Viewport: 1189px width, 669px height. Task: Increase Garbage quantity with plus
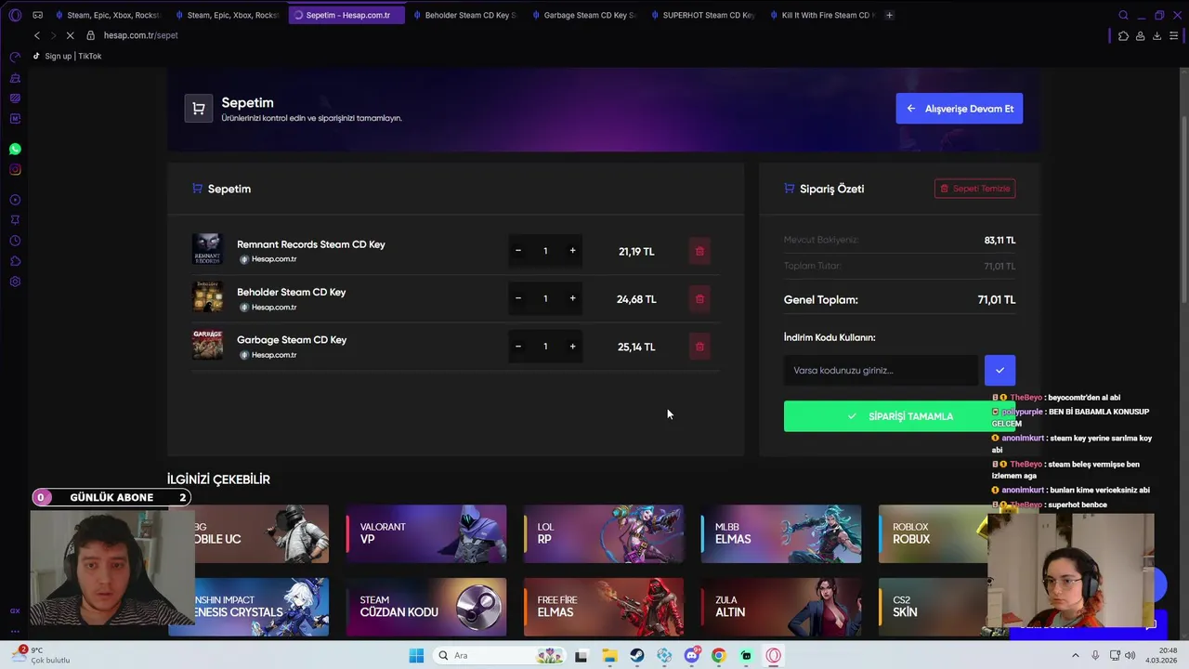[572, 347]
